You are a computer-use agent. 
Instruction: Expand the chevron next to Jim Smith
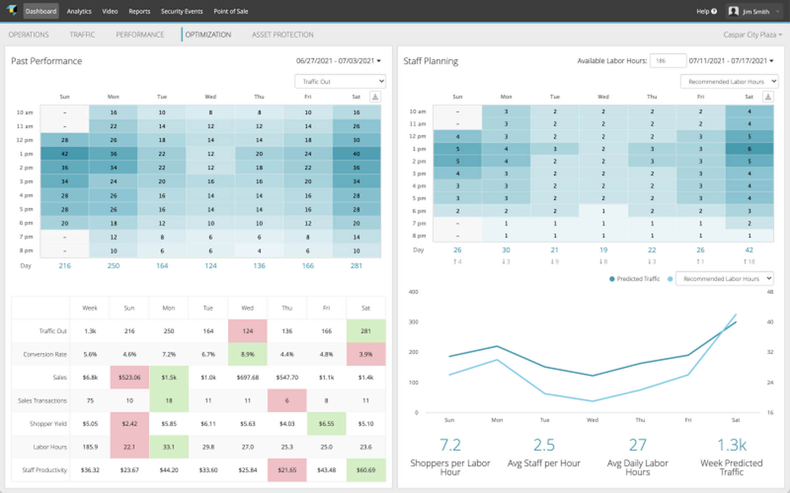coord(777,11)
